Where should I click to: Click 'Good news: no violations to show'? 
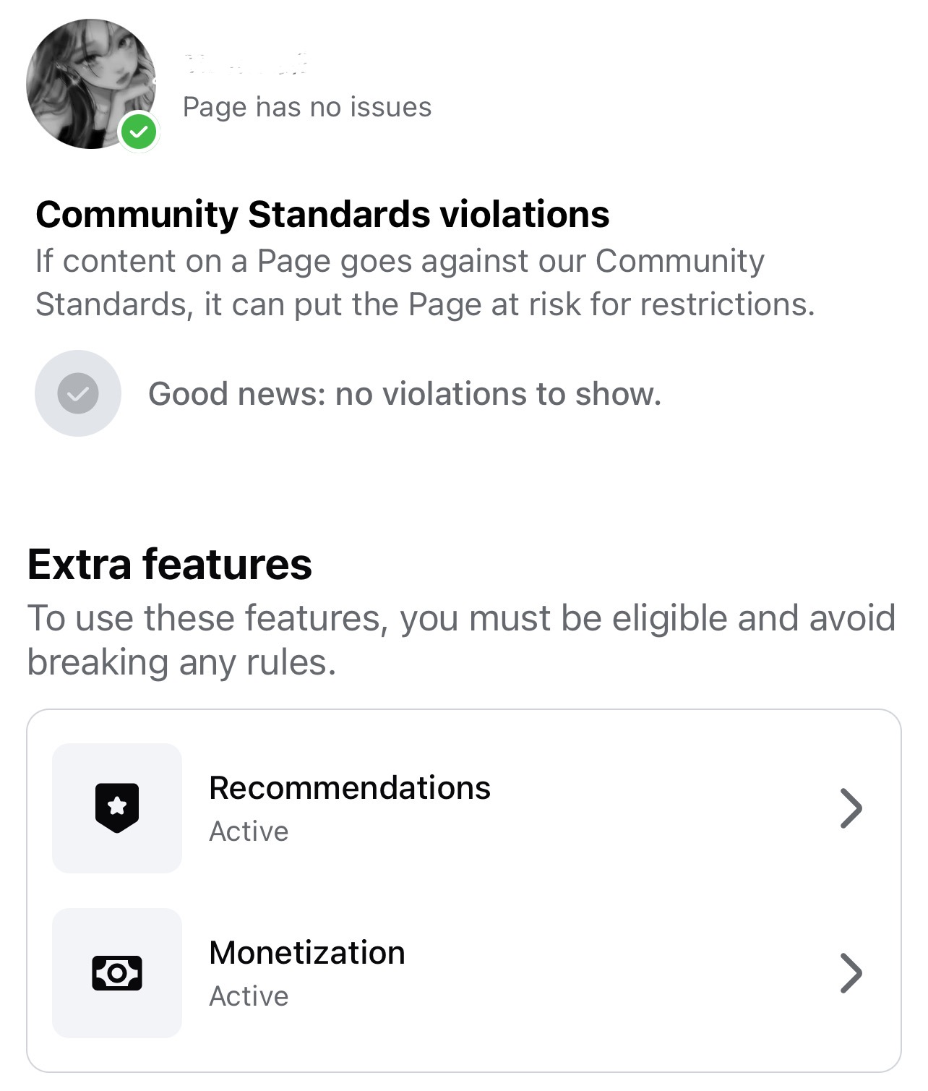[x=405, y=394]
